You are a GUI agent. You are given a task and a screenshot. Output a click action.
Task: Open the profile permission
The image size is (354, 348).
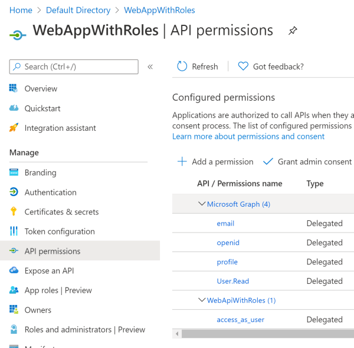click(227, 262)
